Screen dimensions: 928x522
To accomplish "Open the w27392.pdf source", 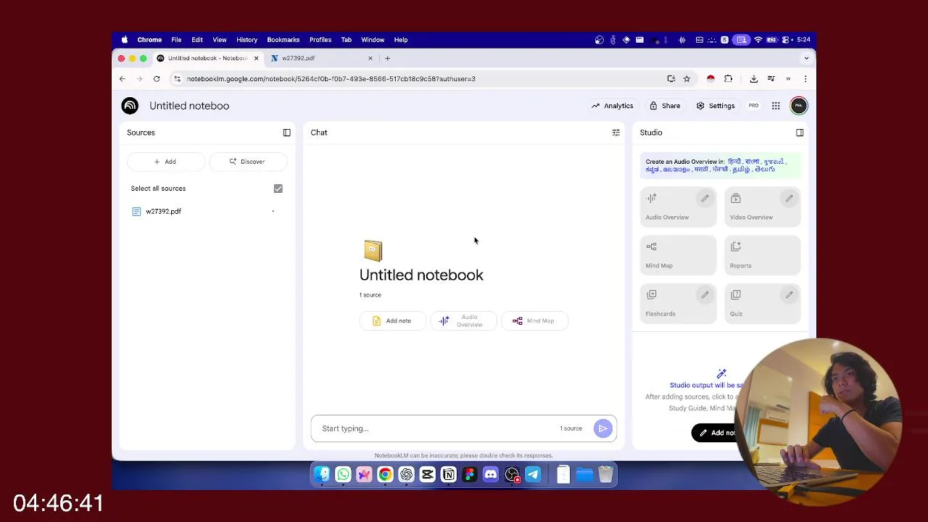I will [x=163, y=212].
